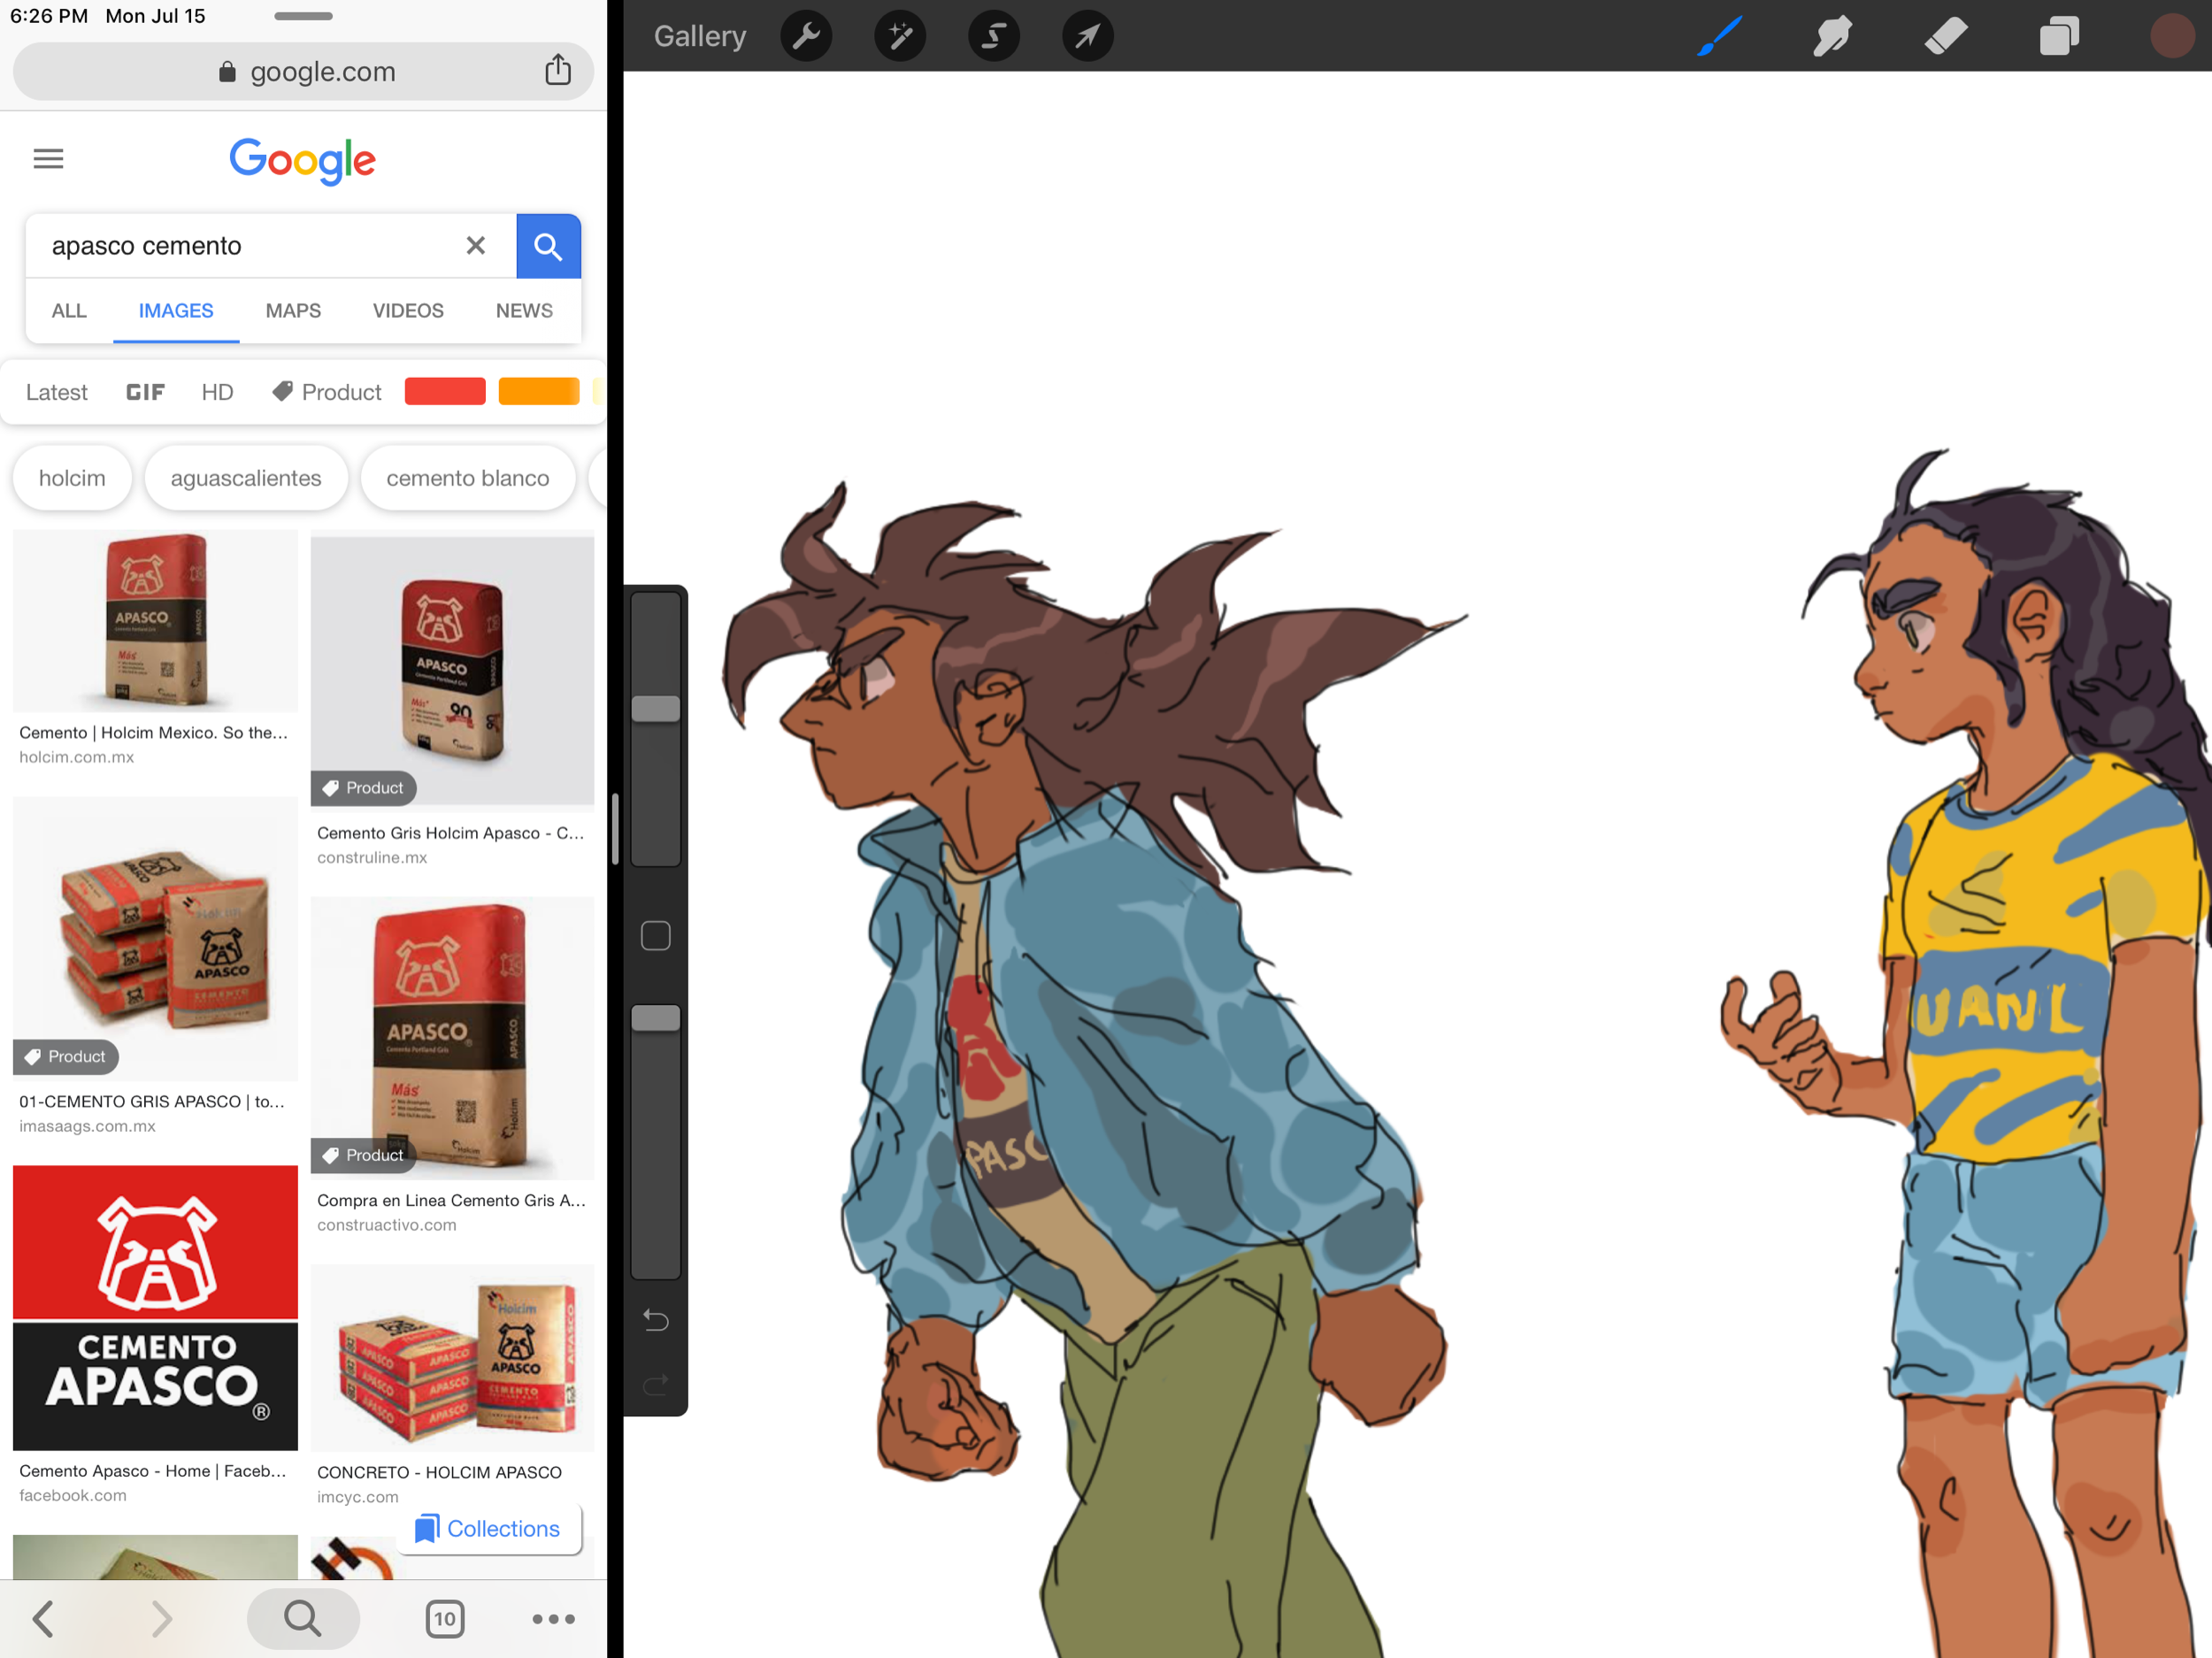Viewport: 2212px width, 1658px height.
Task: Filter images by red color
Action: 445,392
